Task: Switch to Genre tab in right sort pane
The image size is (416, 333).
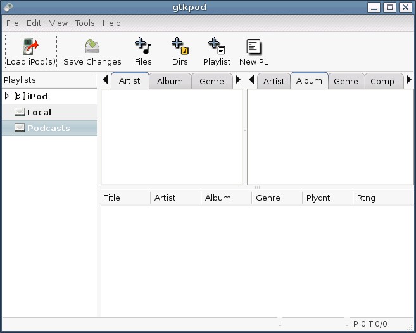Action: 346,81
